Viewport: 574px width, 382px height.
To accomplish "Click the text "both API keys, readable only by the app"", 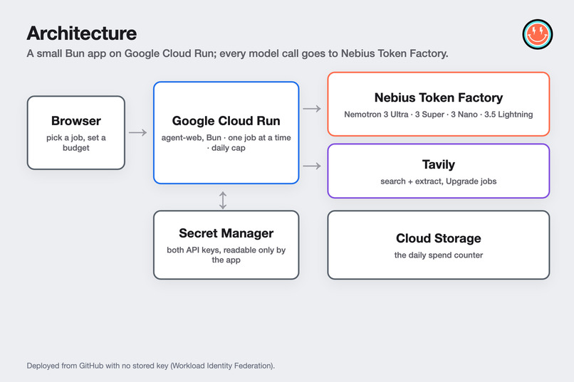I will click(226, 255).
